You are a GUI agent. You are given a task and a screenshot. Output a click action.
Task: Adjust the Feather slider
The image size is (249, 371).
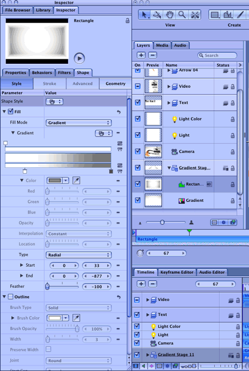(63, 286)
